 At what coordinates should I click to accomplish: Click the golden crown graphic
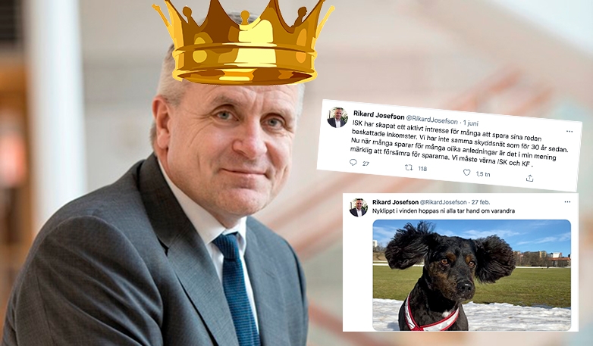point(243,41)
